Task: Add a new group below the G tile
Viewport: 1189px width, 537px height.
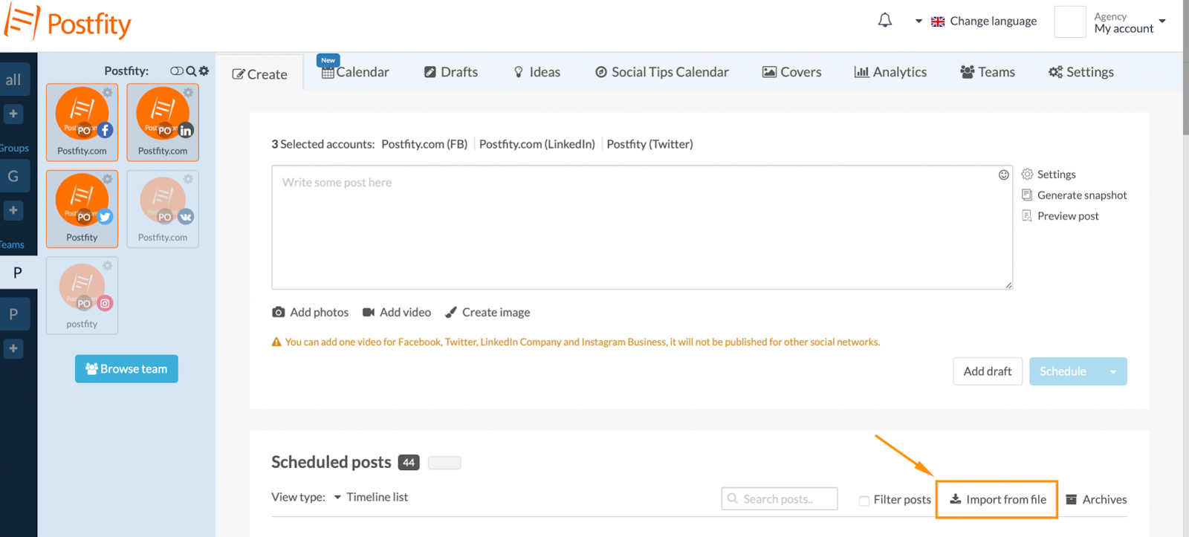Action: [x=13, y=210]
